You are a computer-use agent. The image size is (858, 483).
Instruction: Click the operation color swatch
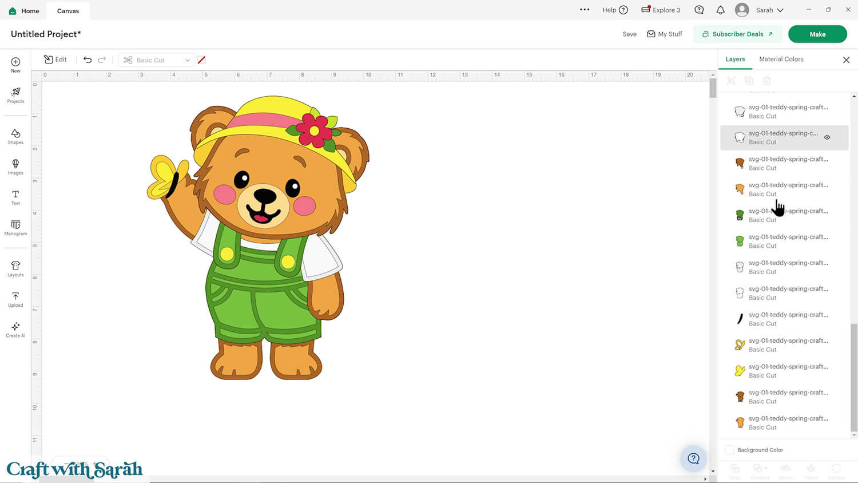tap(201, 60)
